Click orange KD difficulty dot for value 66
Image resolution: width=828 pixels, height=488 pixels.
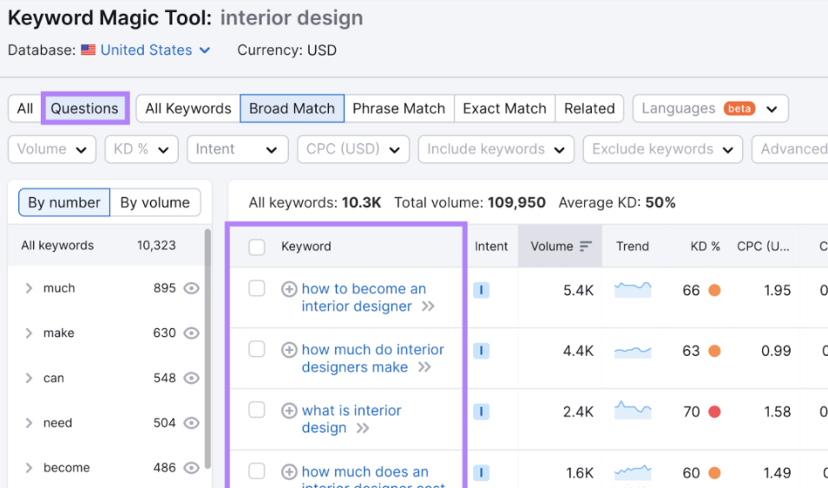click(x=714, y=291)
